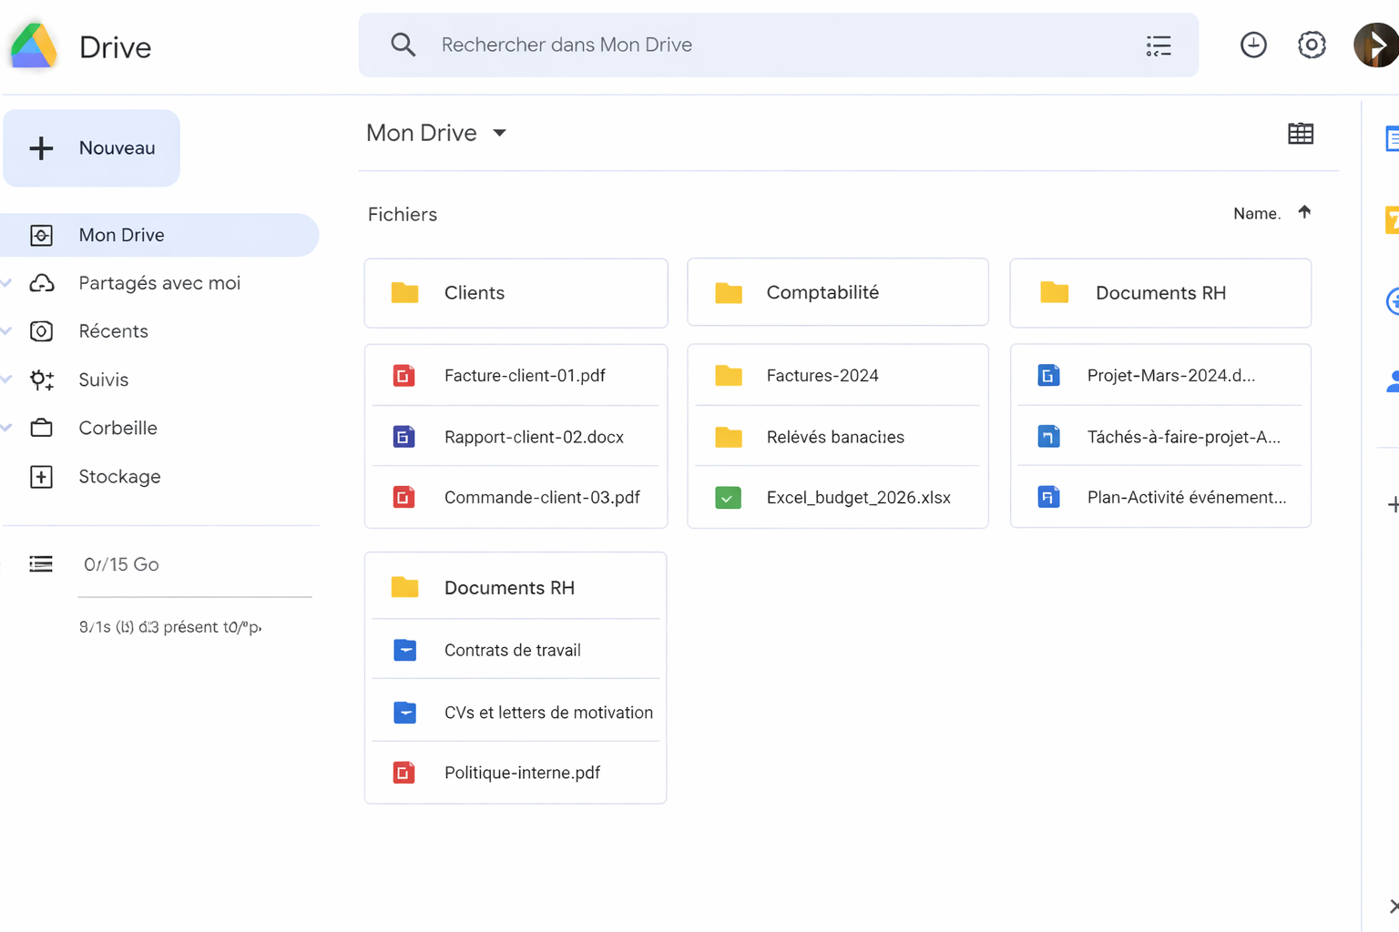Viewport: 1399px width, 932px height.
Task: Expand the Mon Drive dropdown arrow
Action: coord(499,133)
